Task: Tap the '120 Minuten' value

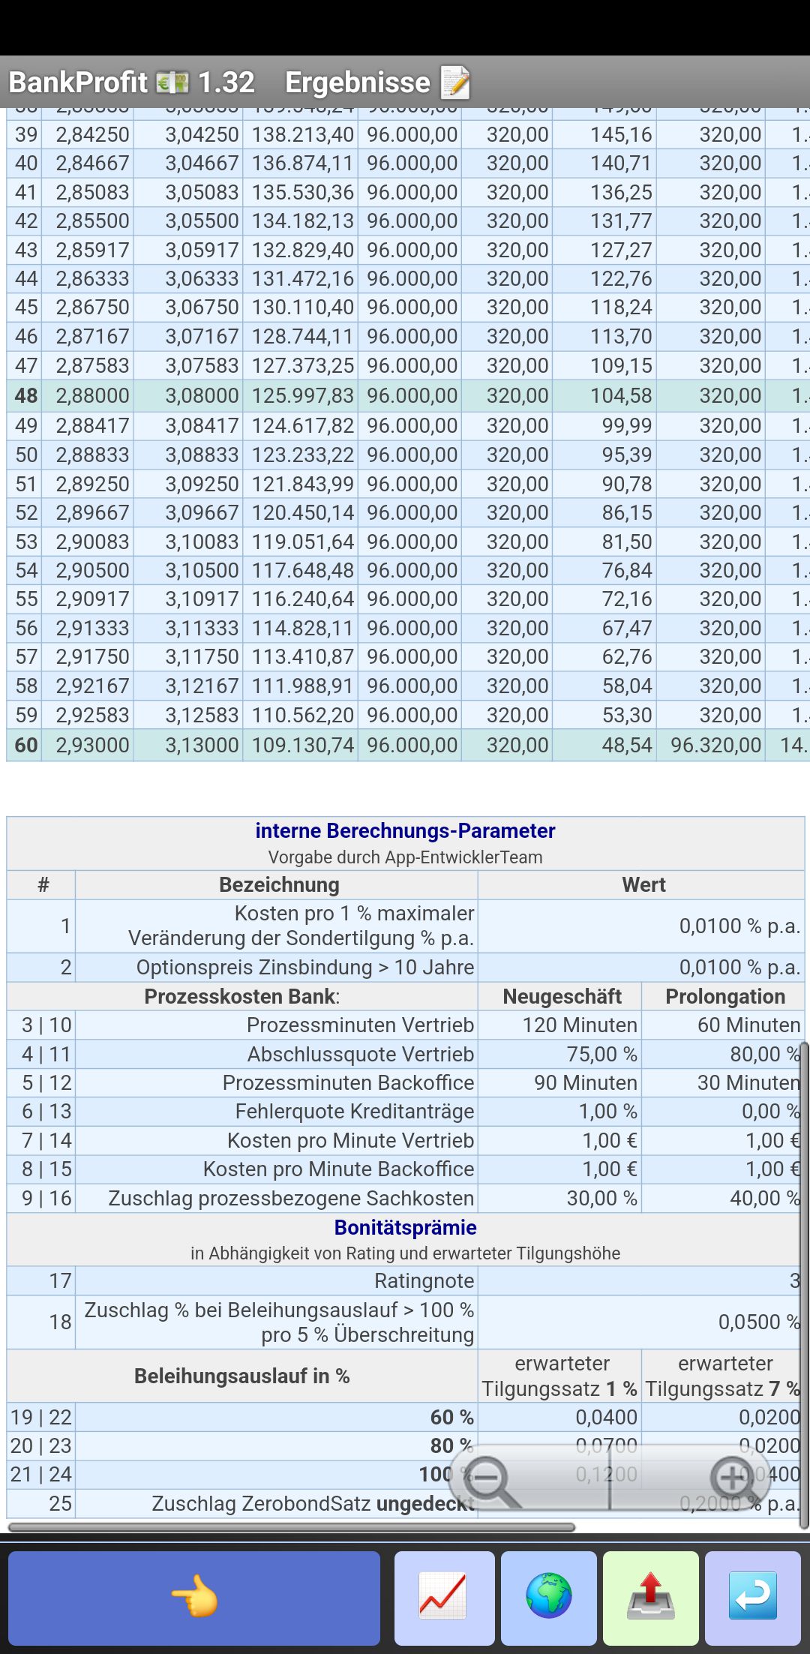Action: [x=580, y=1025]
